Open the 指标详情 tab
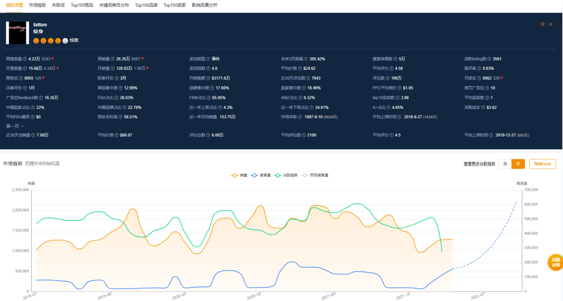The height and width of the screenshot is (301, 563). click(14, 5)
